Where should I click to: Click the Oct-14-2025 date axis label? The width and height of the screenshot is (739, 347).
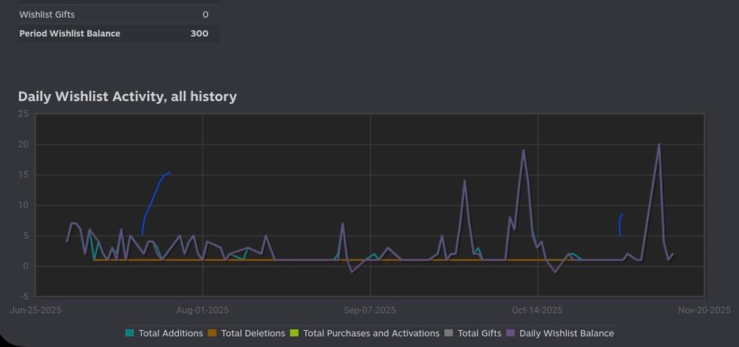[x=537, y=310]
